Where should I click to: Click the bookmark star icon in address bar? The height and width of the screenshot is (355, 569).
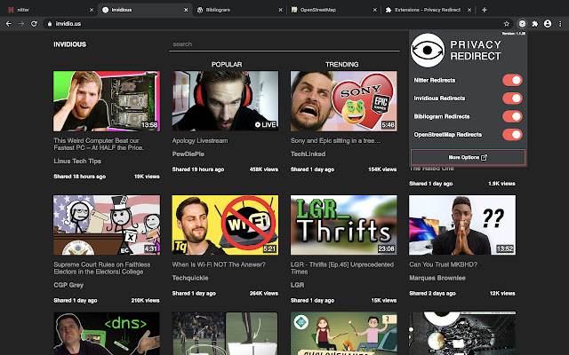click(x=508, y=22)
